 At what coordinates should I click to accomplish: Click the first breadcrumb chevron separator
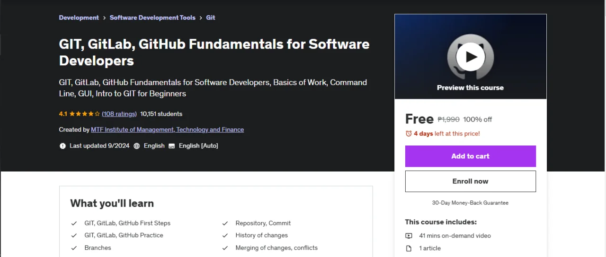pyautogui.click(x=104, y=17)
